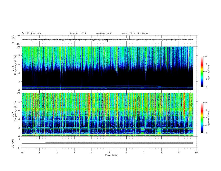Select the ch.2 "Frequency (kHz)" axis title
This screenshot has width=221, height=171.
tap(16, 111)
